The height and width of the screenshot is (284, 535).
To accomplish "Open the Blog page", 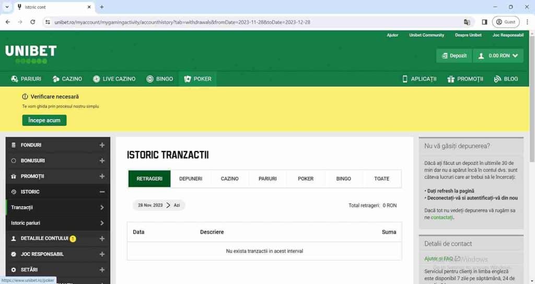I will (x=506, y=79).
